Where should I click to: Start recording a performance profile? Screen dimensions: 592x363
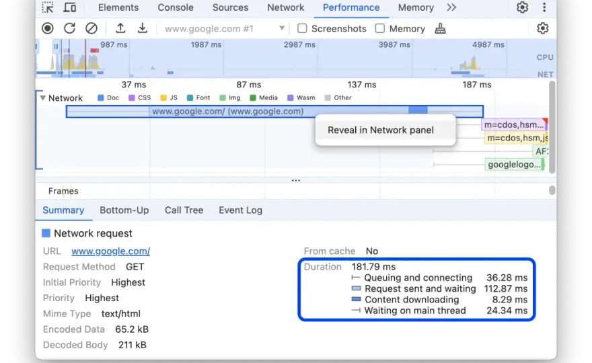[x=48, y=28]
